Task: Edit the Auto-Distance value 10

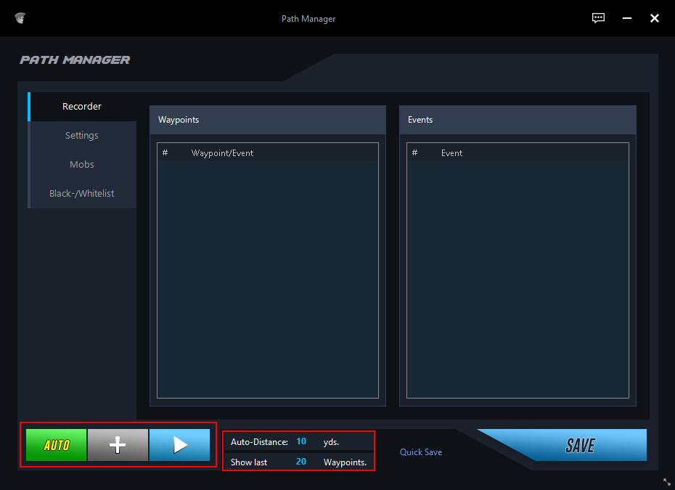Action: 301,441
